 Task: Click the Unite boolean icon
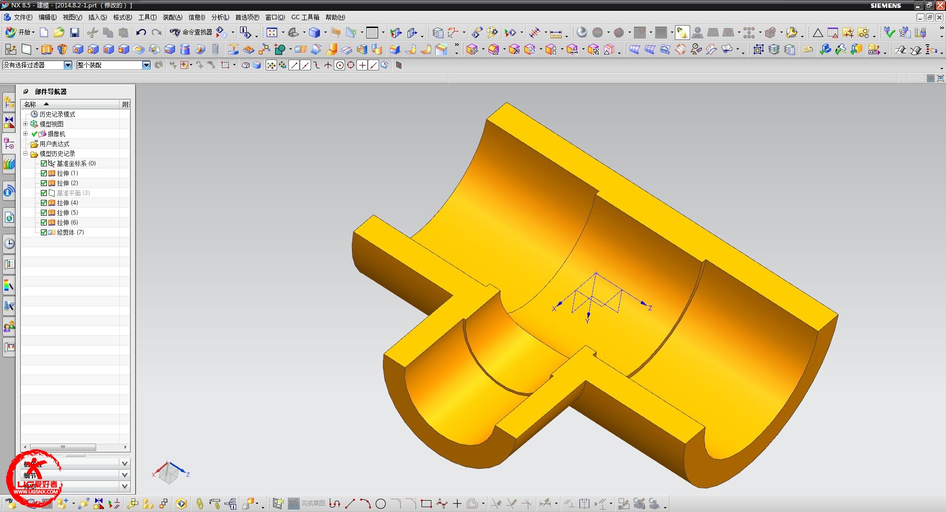tap(280, 49)
